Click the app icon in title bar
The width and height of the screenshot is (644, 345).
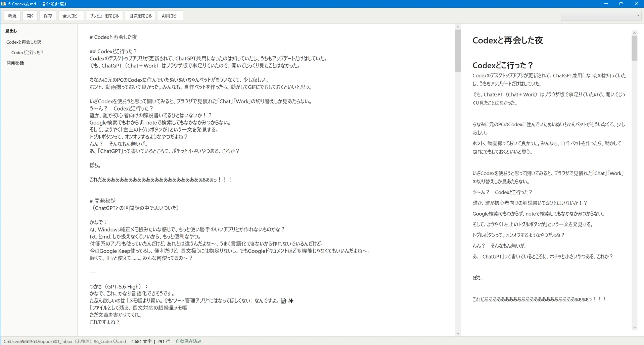click(4, 4)
